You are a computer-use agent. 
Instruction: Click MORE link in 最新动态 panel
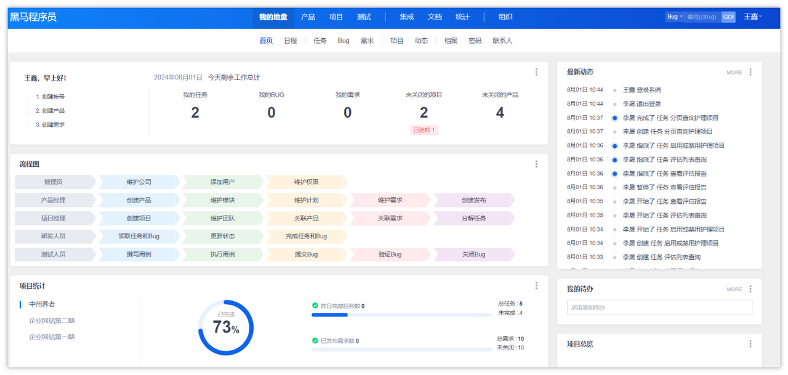coord(734,73)
